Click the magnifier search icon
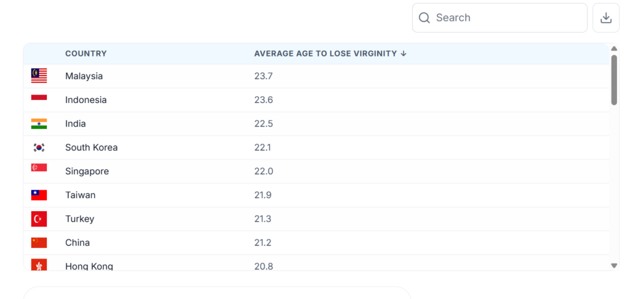Viewport: 630px width, 299px height. pyautogui.click(x=425, y=18)
